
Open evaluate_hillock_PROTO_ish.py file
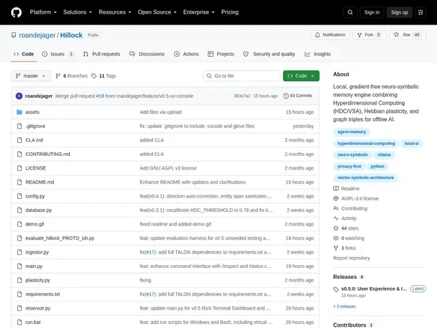[x=60, y=238]
